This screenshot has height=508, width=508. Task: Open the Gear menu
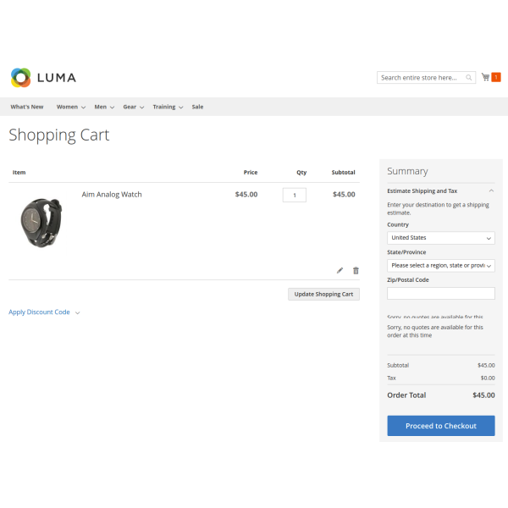click(x=130, y=107)
